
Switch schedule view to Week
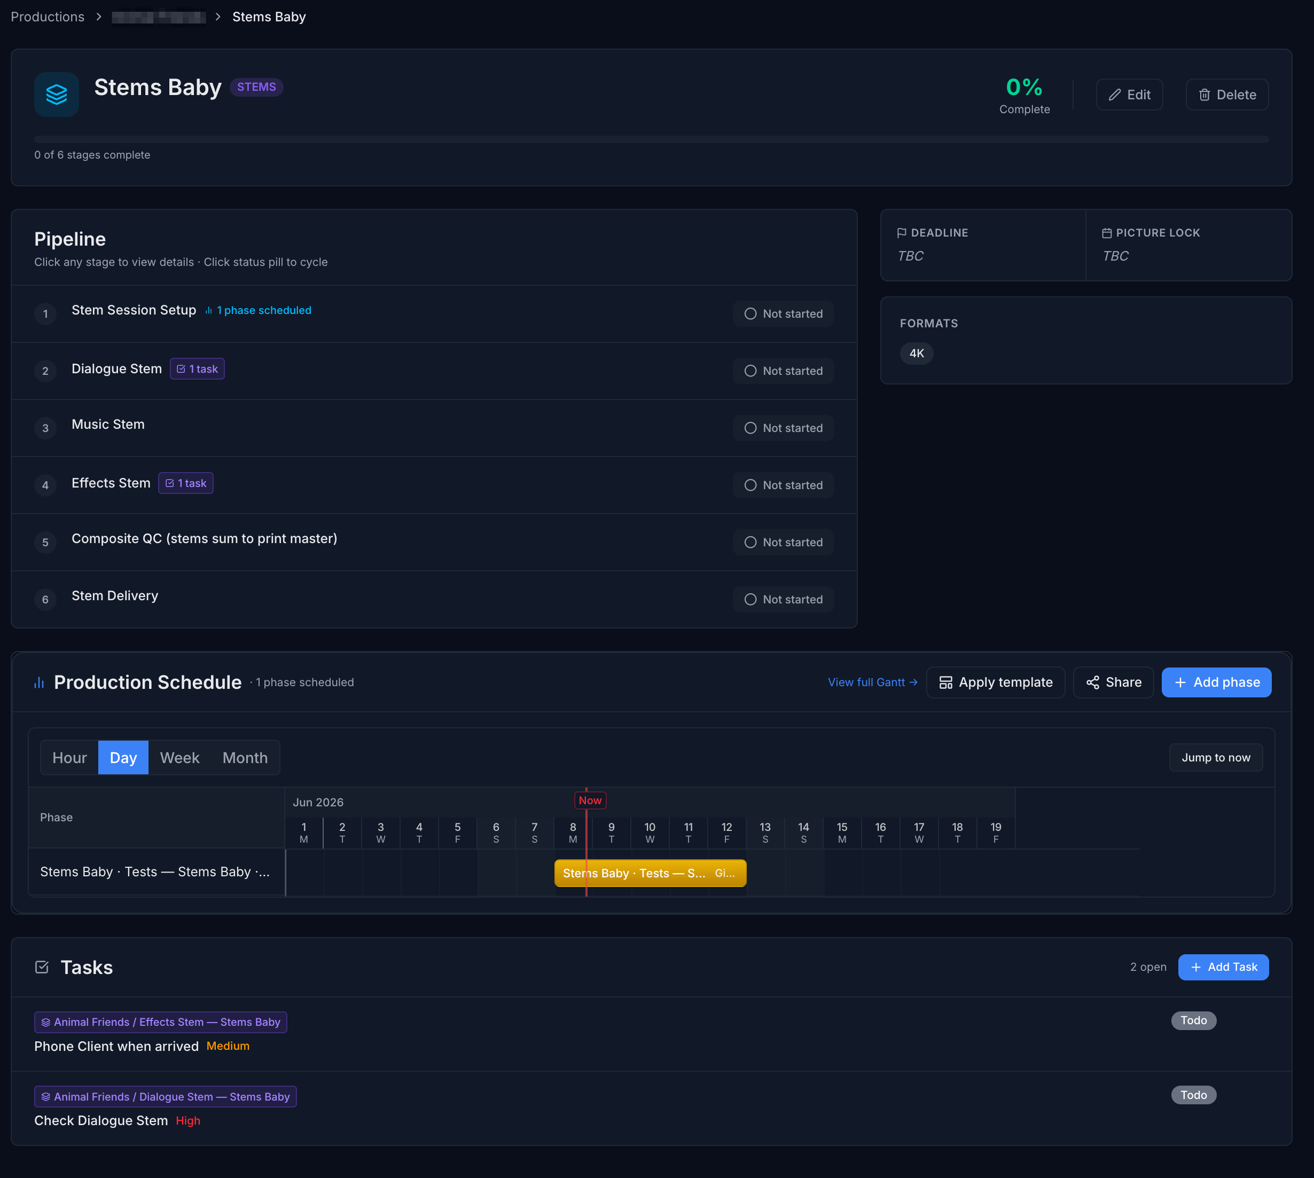179,757
